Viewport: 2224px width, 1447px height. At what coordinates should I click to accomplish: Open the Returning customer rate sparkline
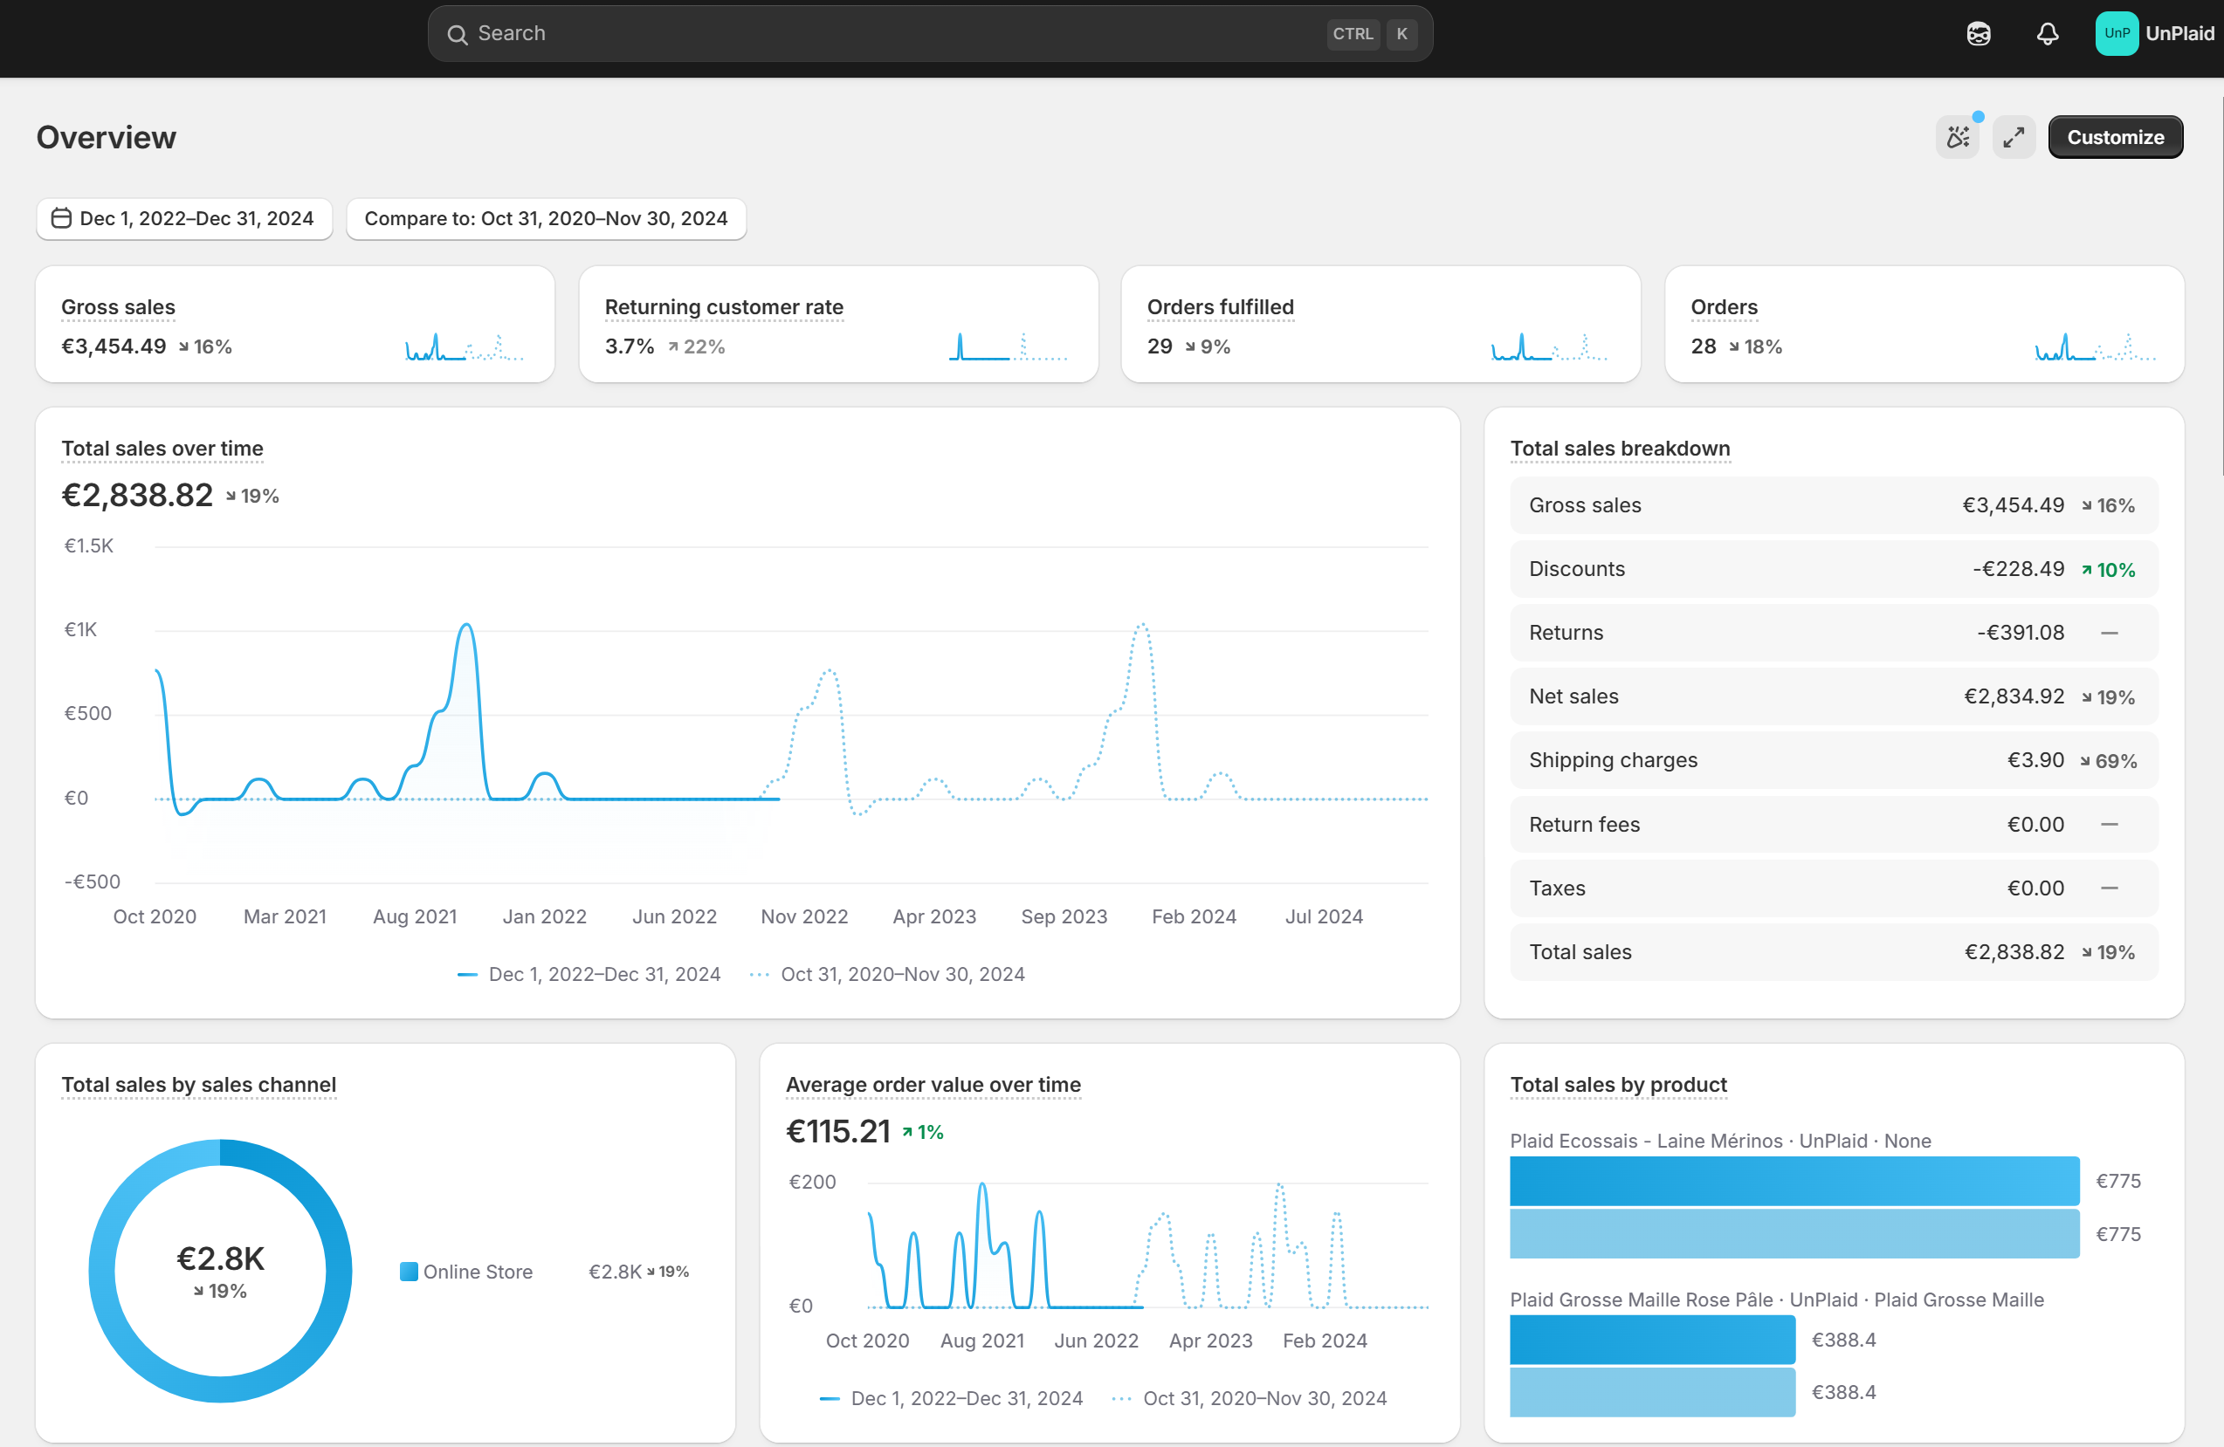click(1008, 346)
